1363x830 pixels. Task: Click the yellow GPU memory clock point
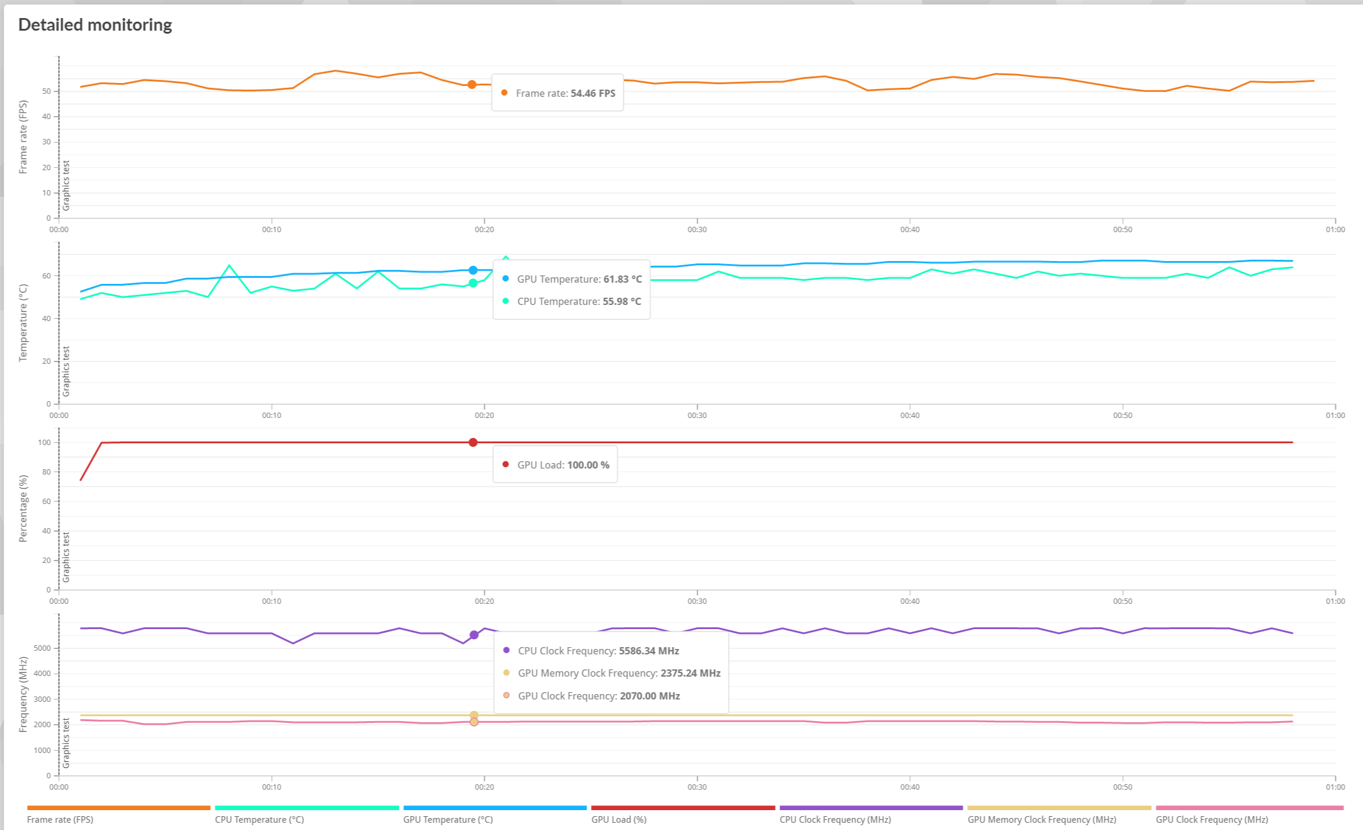tap(474, 715)
